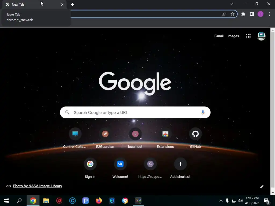Open the blue C app in taskbar

tap(73, 201)
